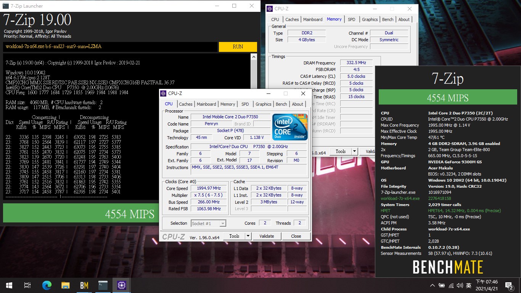Click Motherboard Acer Makalu entry
521x293 pixels.
click(x=442, y=168)
